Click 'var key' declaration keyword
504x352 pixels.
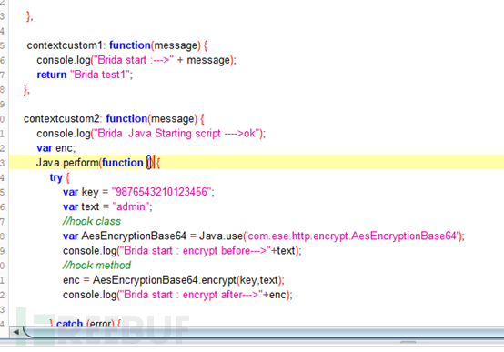pos(70,192)
